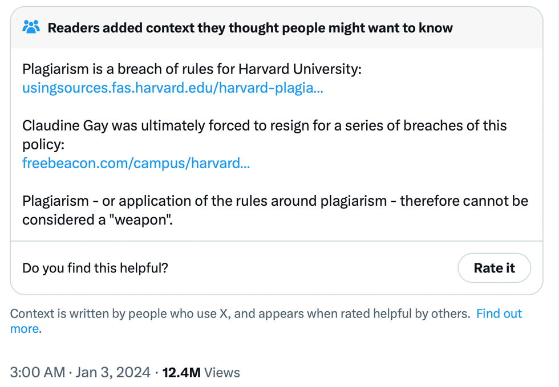Click 'Harvard University' in the first sentence
This screenshot has height=387, width=559.
pos(299,70)
